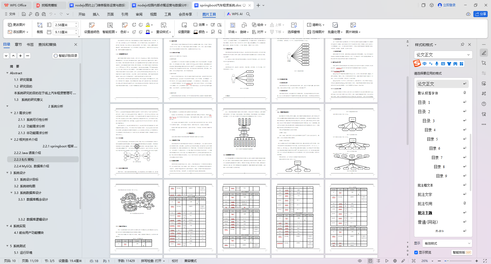Screen dimensions: 491x264
Task: Open the 文件 menu
Action: (10, 14)
